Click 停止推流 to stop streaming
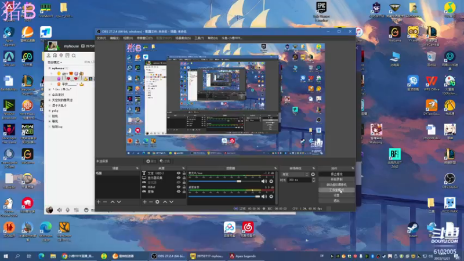464x261 pixels. [x=336, y=174]
